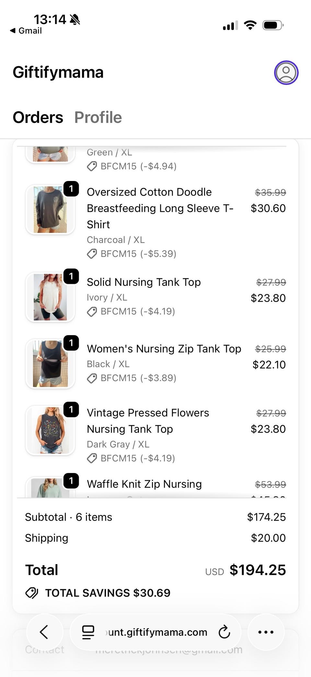Open the account profile avatar icon
311x677 pixels.
286,72
